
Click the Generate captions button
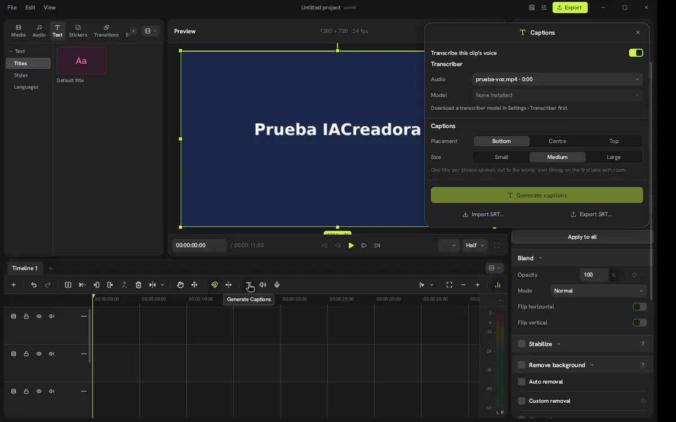[537, 195]
